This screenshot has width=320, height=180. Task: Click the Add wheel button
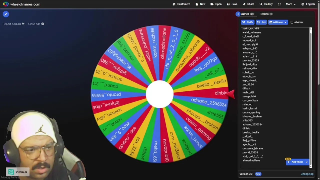click(295, 162)
